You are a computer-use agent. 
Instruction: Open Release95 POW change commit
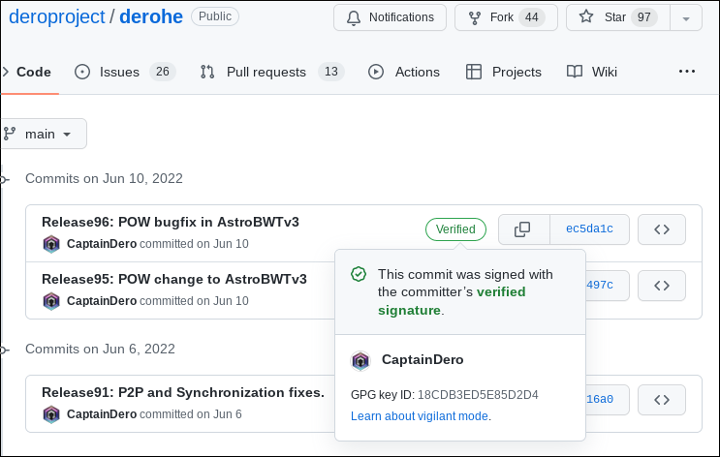point(174,279)
